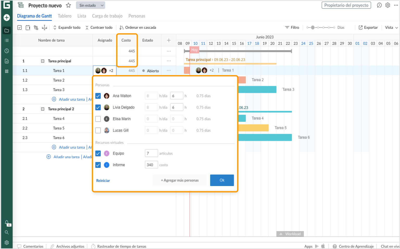
Task: Switch to Tablero tab
Action: [x=65, y=16]
